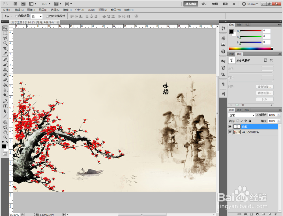Open the 图层(L) menu
Screen dimensions: 283x216
tap(43, 10)
